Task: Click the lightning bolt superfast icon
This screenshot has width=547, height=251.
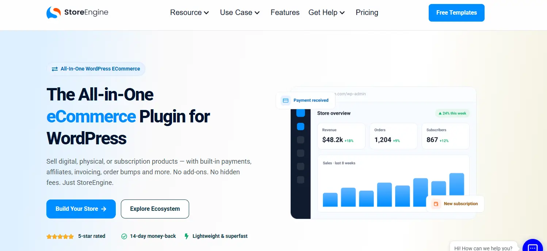Action: pyautogui.click(x=187, y=236)
